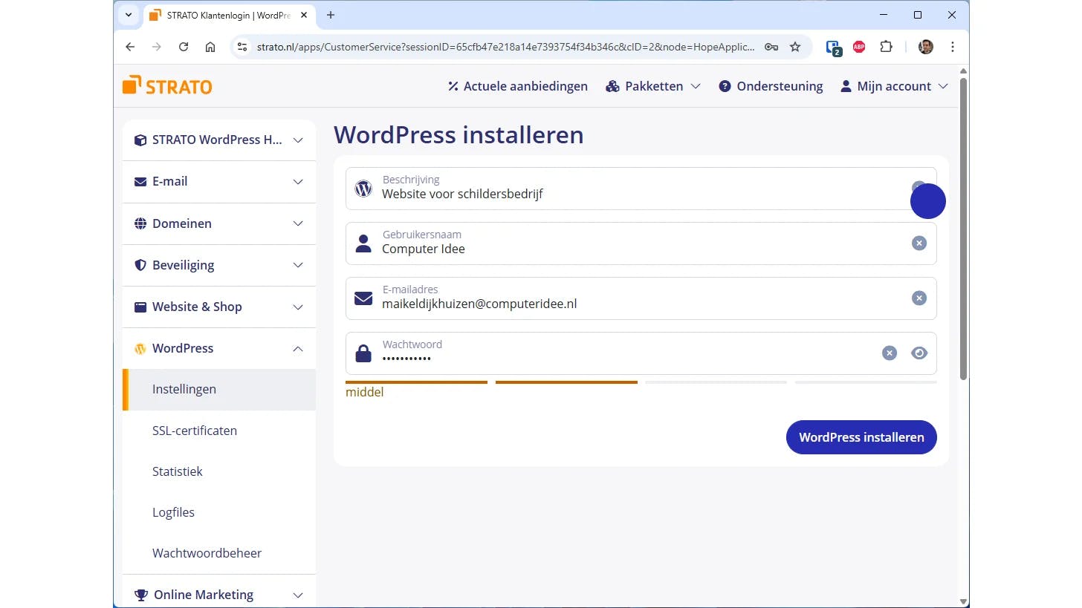Focus the Beschrijving input field
The height and width of the screenshot is (608, 1082).
tap(641, 189)
